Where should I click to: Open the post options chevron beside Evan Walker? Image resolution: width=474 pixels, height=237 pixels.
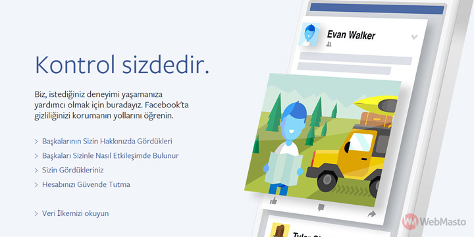pyautogui.click(x=415, y=37)
